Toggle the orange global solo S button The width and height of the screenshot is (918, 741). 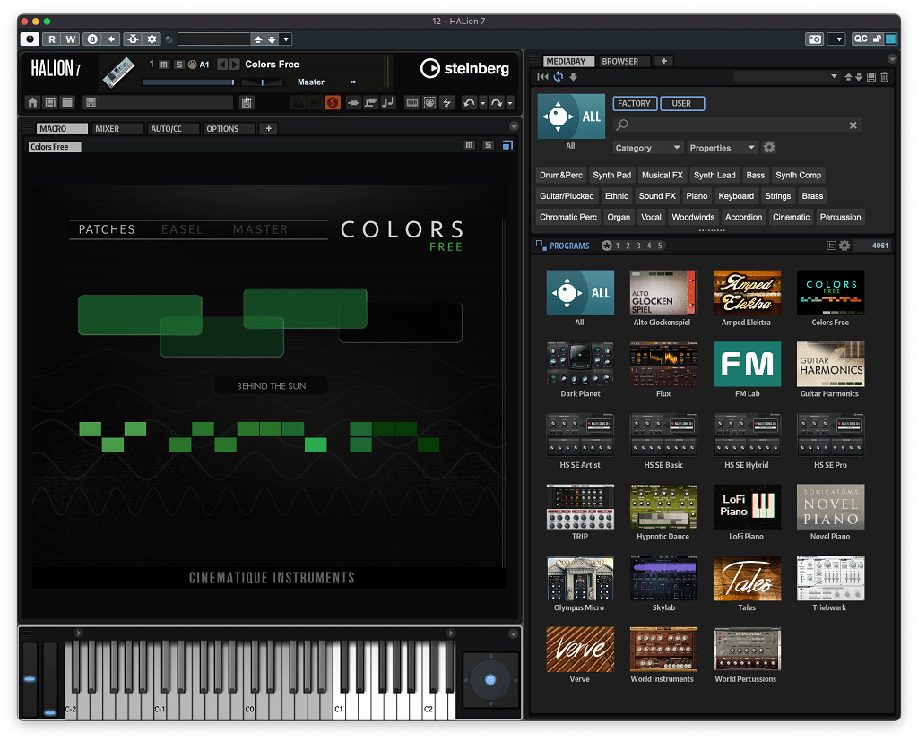tap(333, 102)
